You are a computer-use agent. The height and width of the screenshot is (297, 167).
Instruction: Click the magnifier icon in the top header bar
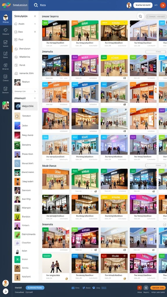36,5
